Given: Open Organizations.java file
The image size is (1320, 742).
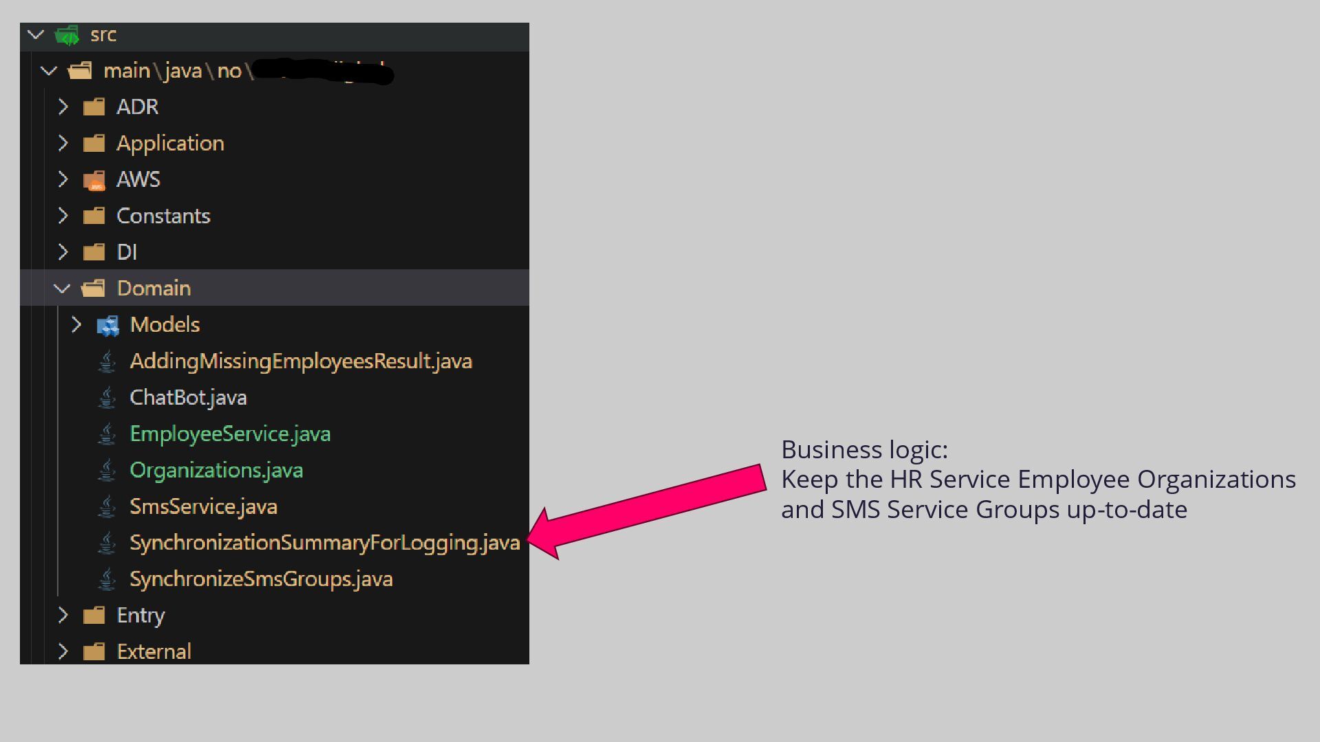Looking at the screenshot, I should point(216,471).
